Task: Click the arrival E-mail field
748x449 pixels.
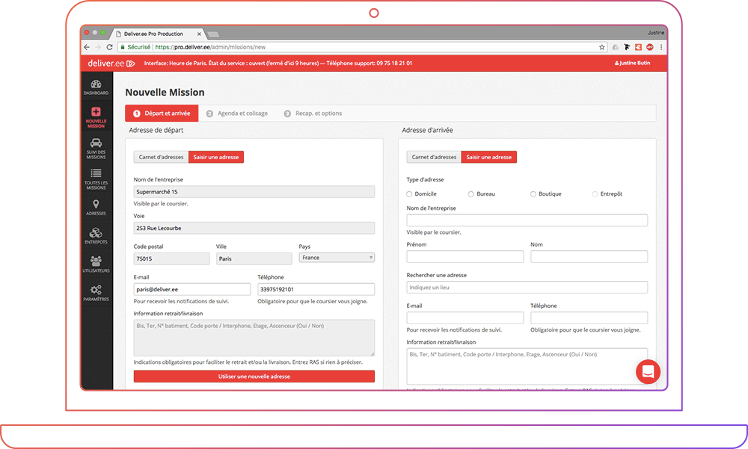Action: click(465, 318)
